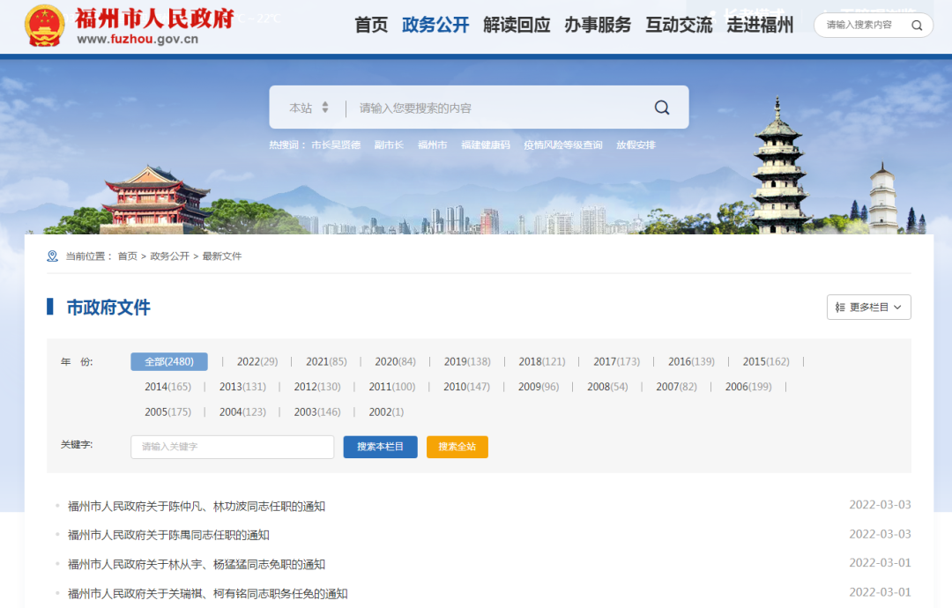Click 首页 in the breadcrumb trail

click(x=127, y=256)
